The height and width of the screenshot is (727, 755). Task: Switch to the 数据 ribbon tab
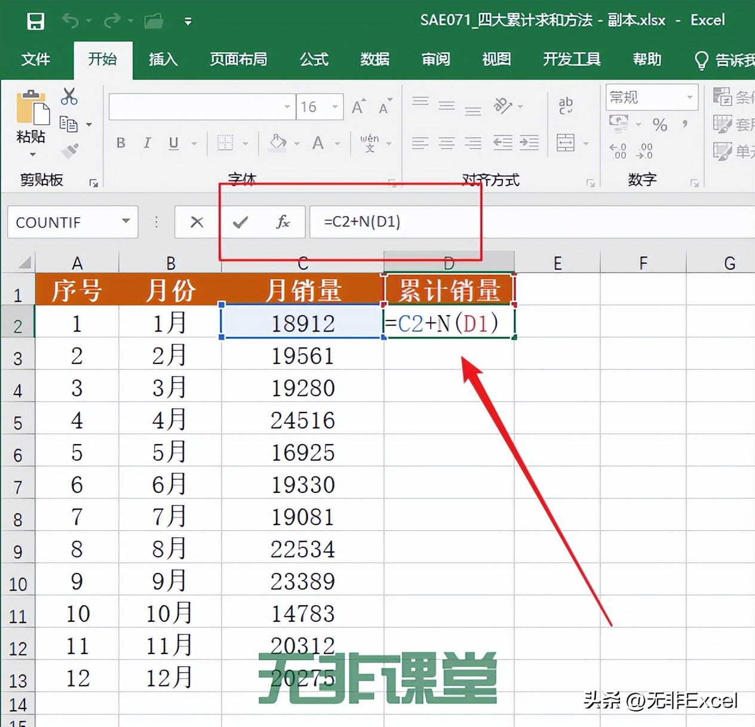tap(375, 60)
